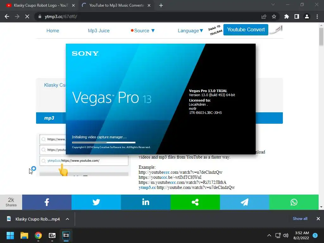Share on LinkedIn
This screenshot has width=324, height=243.
pos(146,202)
